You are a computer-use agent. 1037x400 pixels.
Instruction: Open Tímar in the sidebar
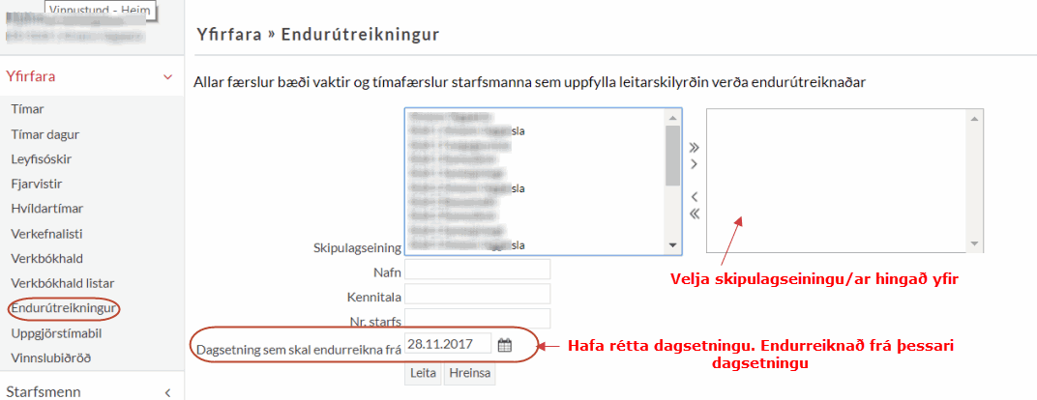27,109
